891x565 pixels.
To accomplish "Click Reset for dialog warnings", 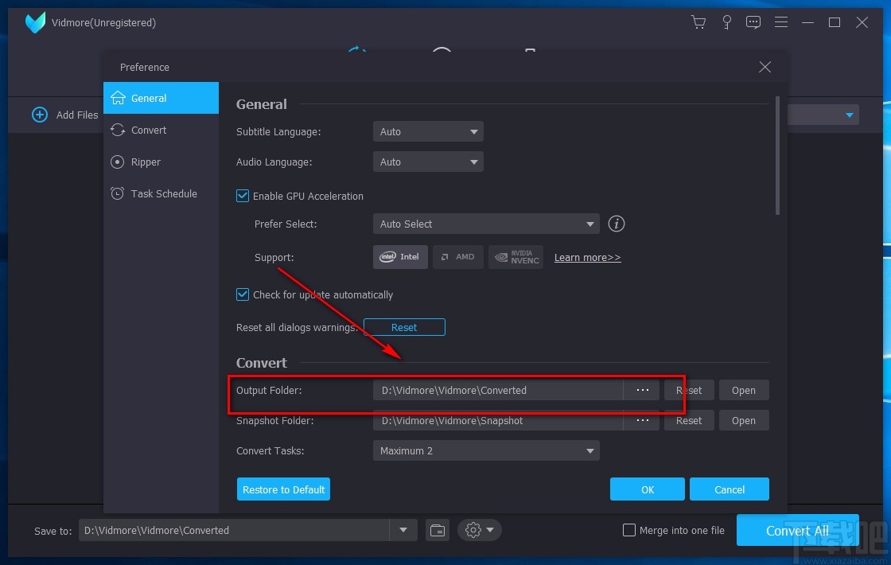I will tap(404, 327).
